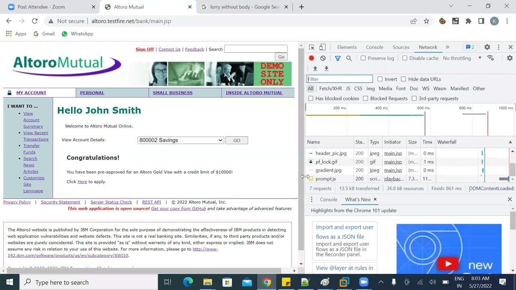
Task: Close the What's New drawer tab
Action: tap(375, 199)
